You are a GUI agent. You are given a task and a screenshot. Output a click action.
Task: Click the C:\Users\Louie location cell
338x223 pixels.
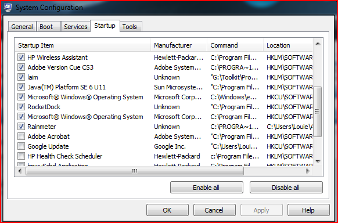[x=289, y=127]
